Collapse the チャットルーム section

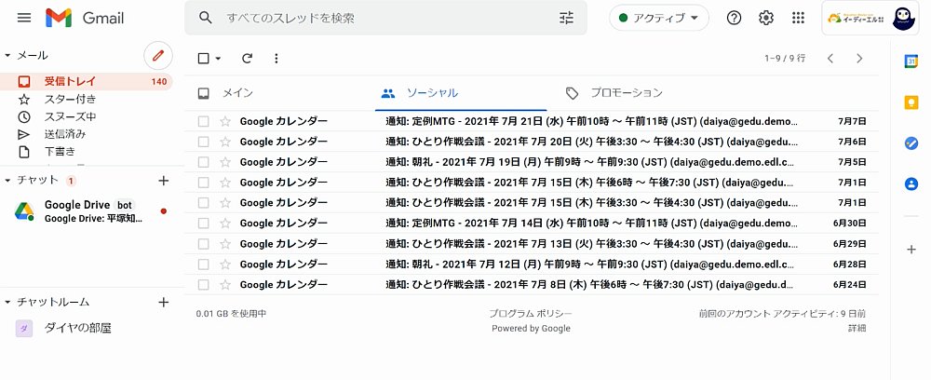pos(7,302)
